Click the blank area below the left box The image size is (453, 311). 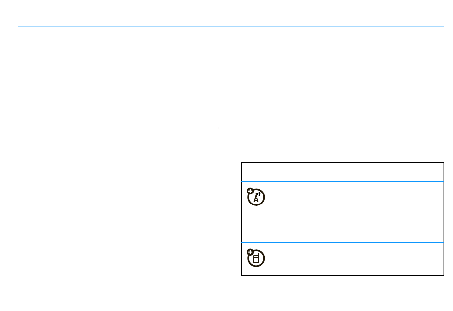coord(119,203)
